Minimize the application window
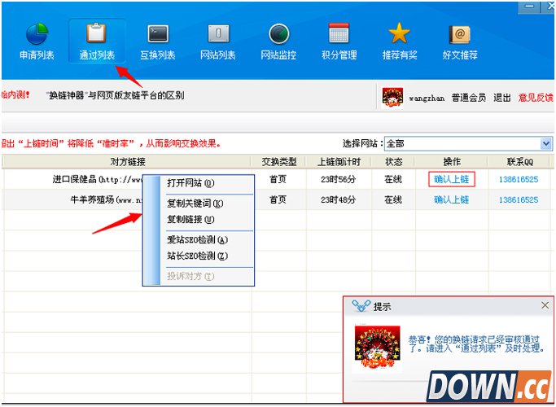The image size is (556, 407). click(529, 7)
